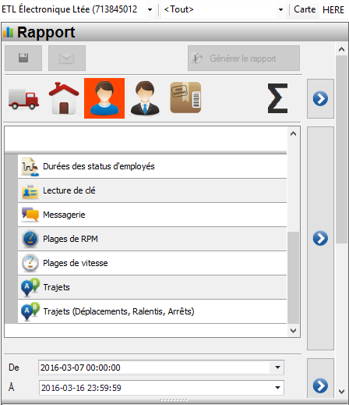
Task: Click the report list scrollbar down arrow
Action: [x=294, y=331]
